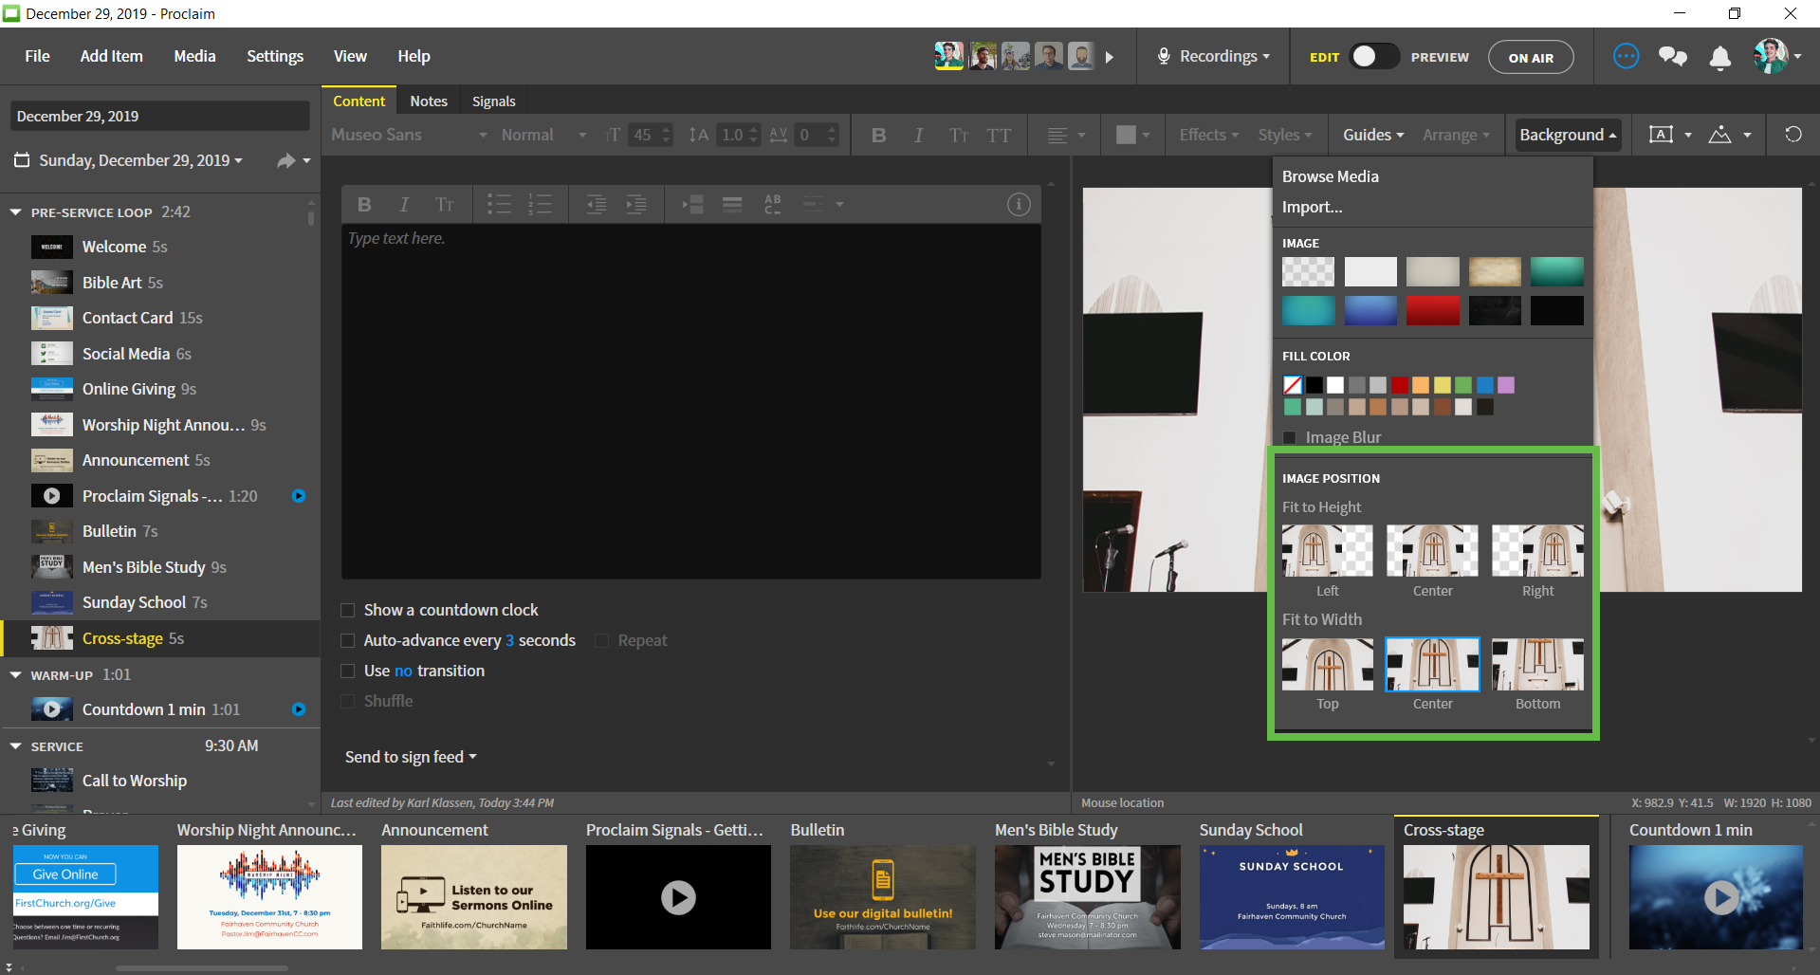Expand the Send to sign feed dropdown

[x=411, y=757]
